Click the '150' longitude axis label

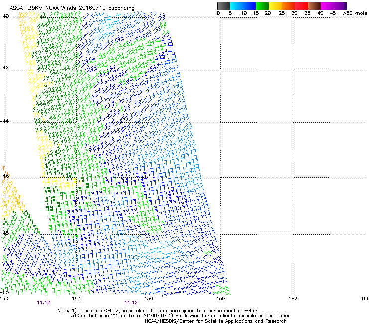4,299
